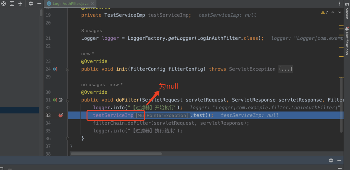Hide the bottom tool window
Image resolution: width=350 pixels, height=170 pixels.
pyautogui.click(x=339, y=160)
